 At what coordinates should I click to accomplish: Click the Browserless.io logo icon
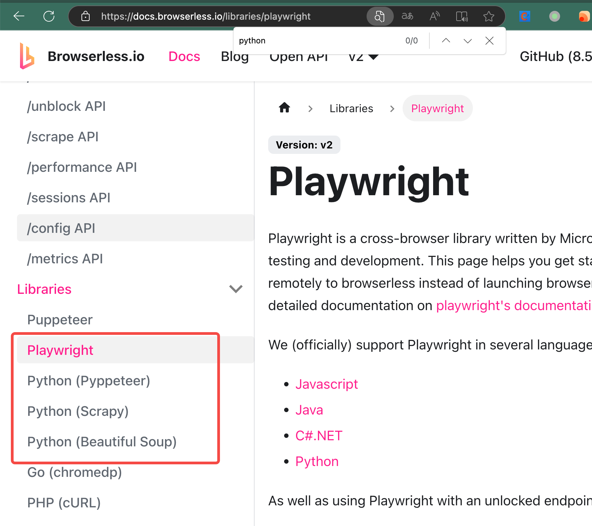click(x=27, y=56)
